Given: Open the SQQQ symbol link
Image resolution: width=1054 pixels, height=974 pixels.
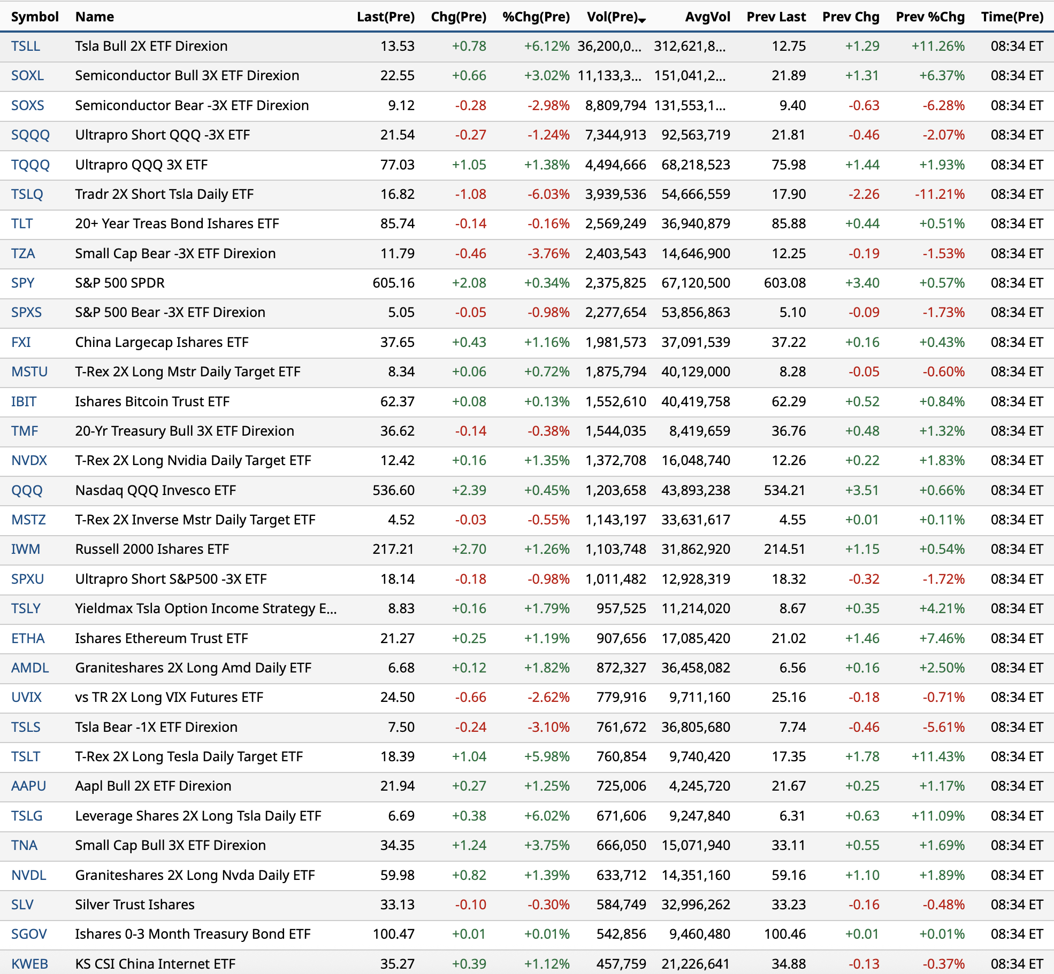Looking at the screenshot, I should (30, 135).
